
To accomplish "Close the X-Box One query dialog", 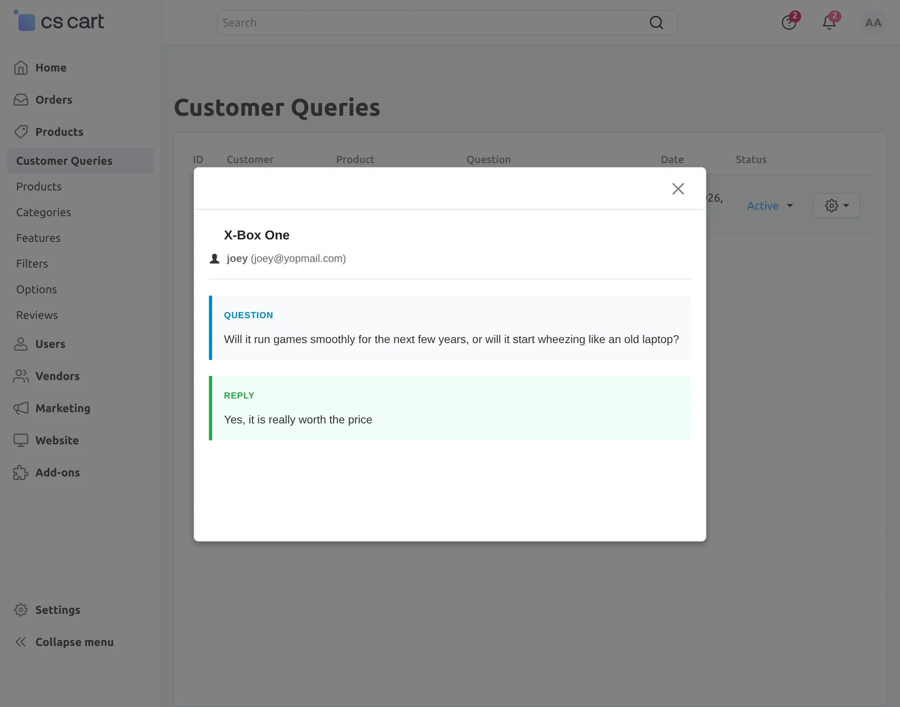I will pos(678,189).
